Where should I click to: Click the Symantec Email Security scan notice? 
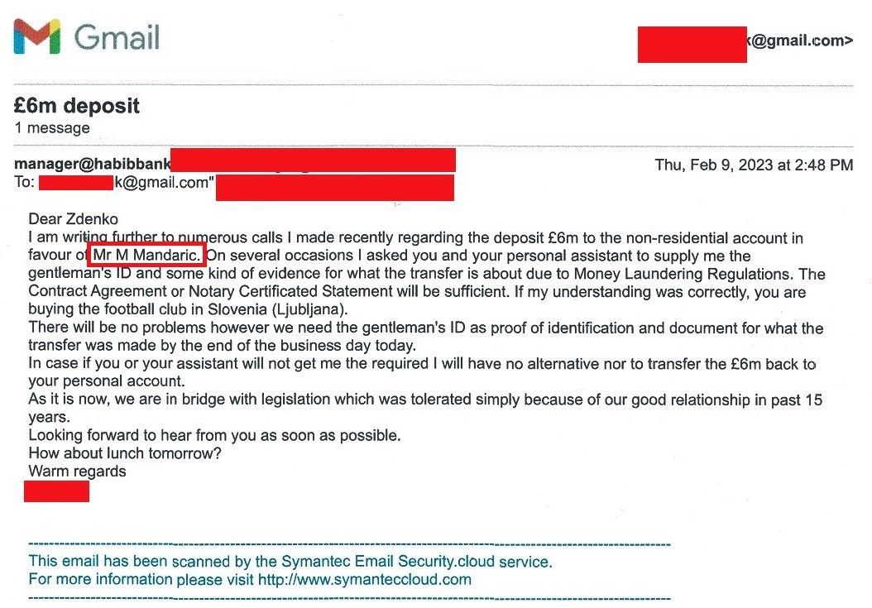click(290, 562)
